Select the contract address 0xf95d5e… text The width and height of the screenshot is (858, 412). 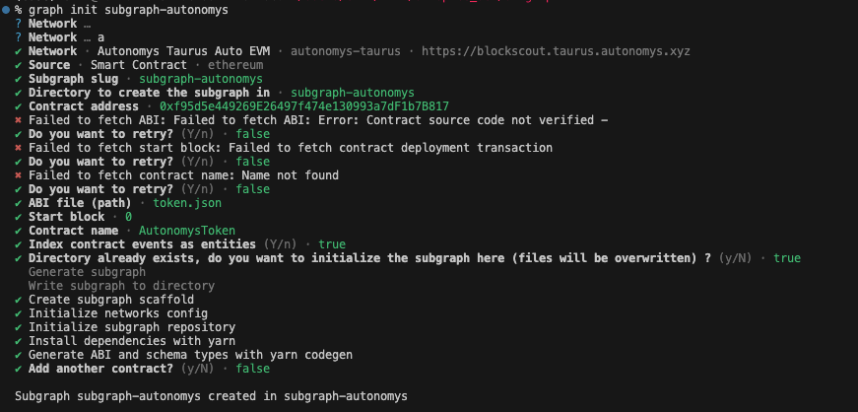[x=304, y=106]
